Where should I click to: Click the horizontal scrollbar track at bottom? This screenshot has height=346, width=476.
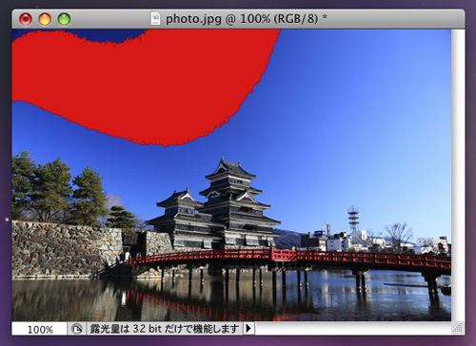(x=353, y=328)
